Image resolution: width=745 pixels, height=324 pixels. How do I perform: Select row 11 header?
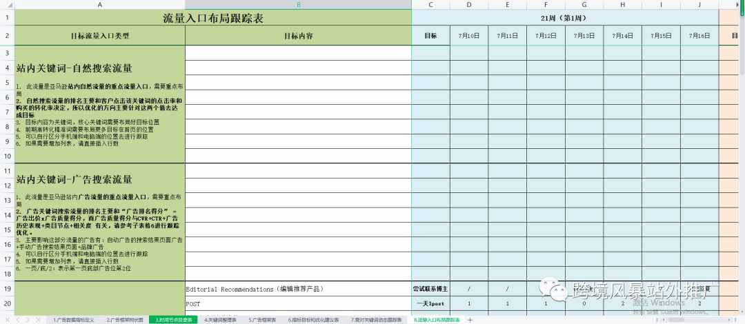click(7, 170)
